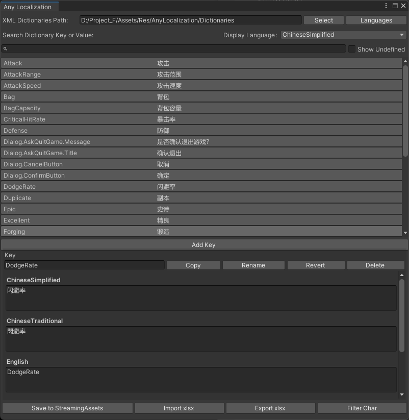Viewport: 409px width, 420px height.
Task: Open the Languages settings button
Action: 376,20
